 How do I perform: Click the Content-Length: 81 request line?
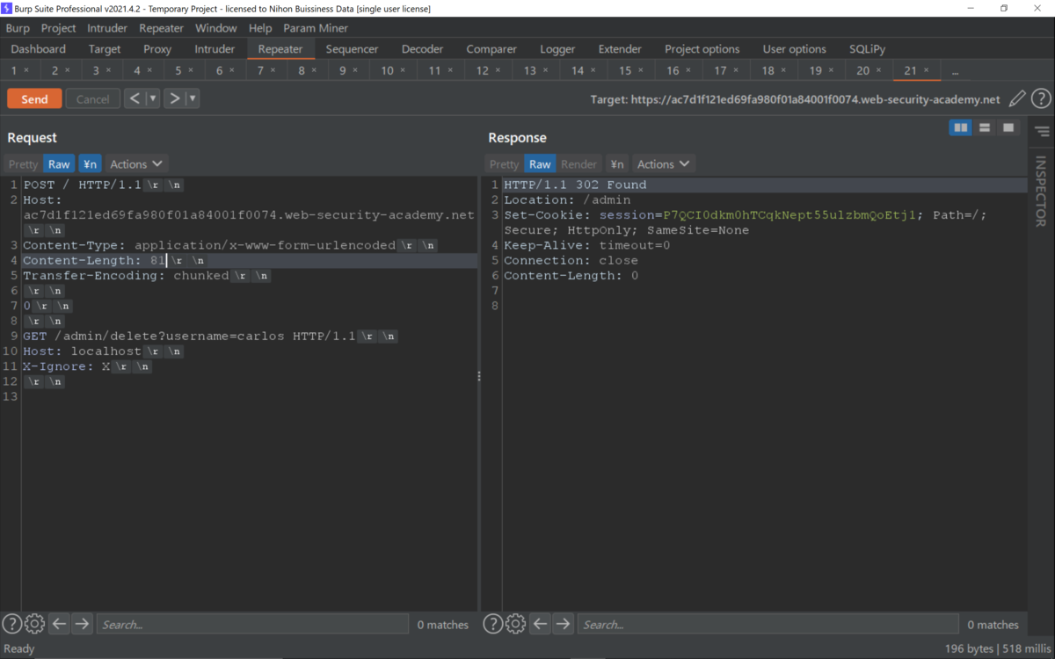tap(250, 261)
